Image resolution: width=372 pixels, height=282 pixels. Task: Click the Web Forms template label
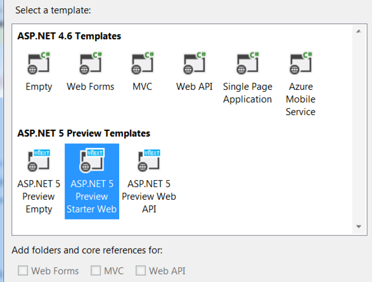91,87
